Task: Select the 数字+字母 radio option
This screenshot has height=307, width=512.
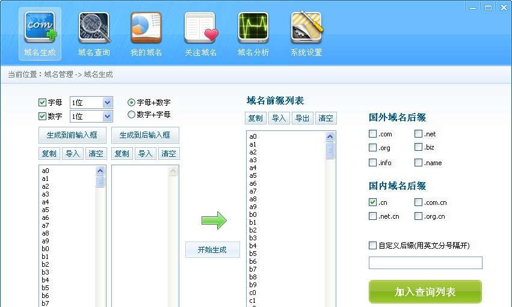Action: click(x=131, y=114)
